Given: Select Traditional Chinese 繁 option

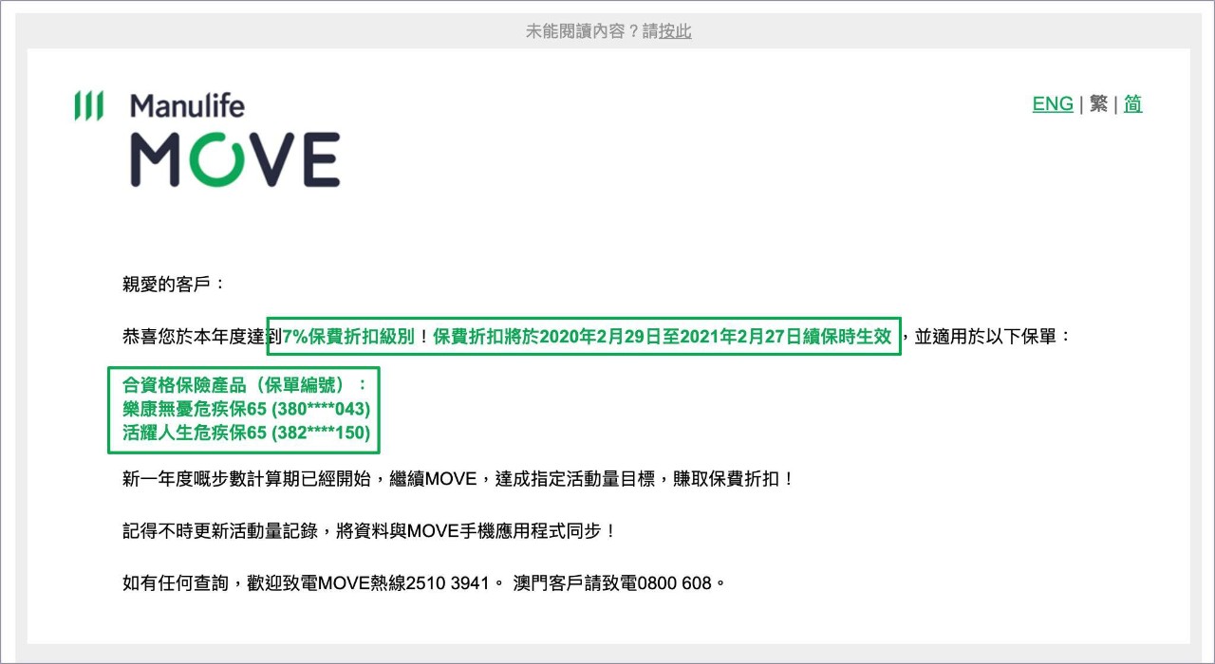Looking at the screenshot, I should (x=1099, y=104).
